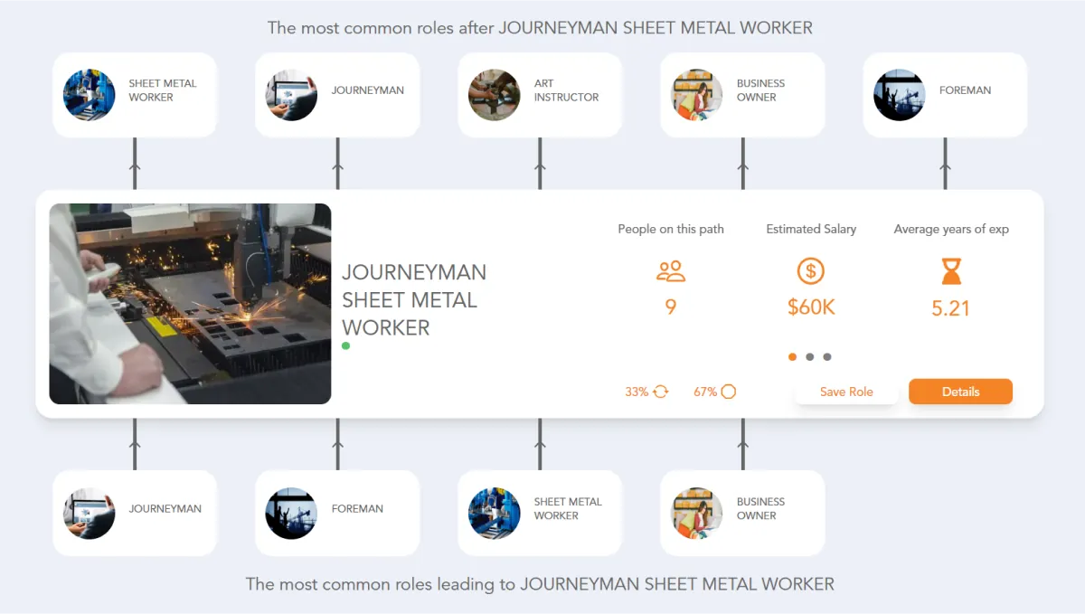
Task: Select the second carousel dot
Action: coord(808,356)
